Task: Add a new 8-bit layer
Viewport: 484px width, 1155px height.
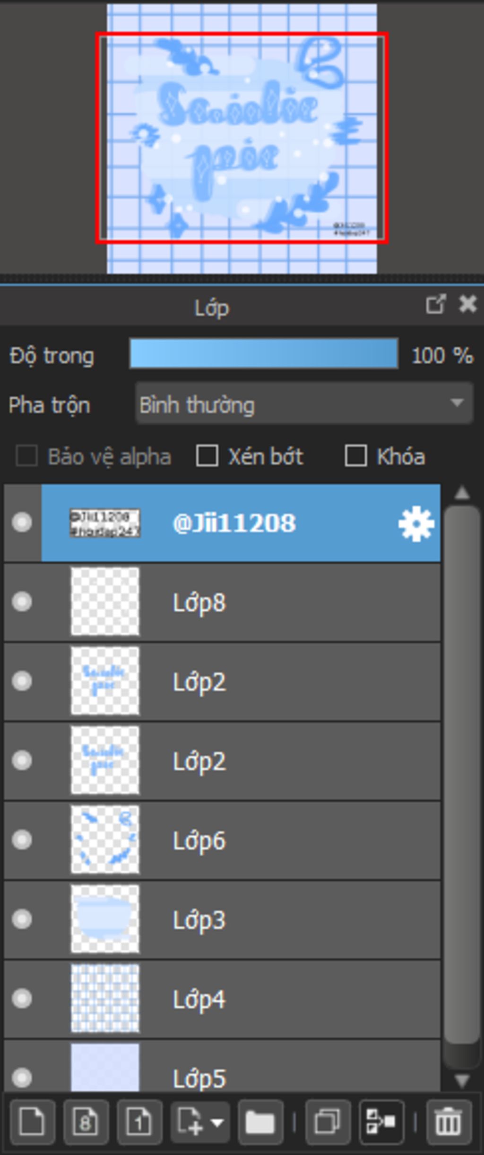Action: [86, 1122]
